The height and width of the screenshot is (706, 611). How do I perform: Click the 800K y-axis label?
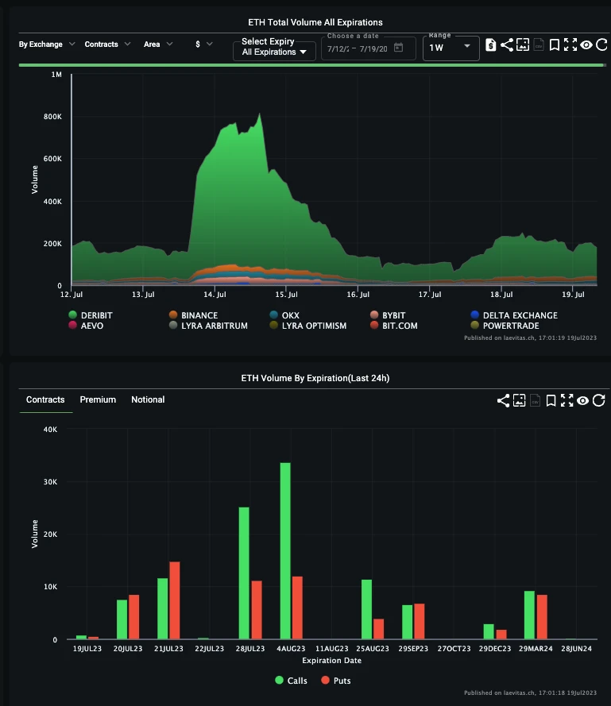pos(52,117)
